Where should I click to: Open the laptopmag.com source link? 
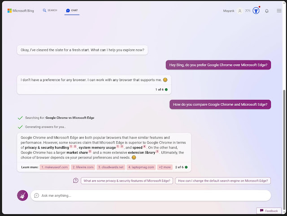(141, 167)
